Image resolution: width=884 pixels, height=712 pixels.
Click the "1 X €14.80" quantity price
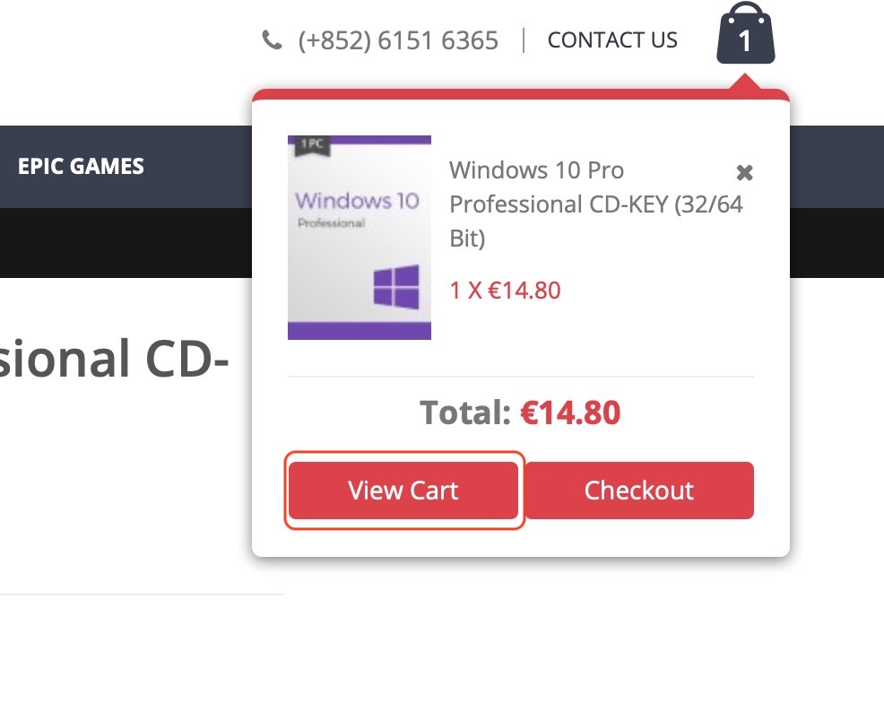[505, 291]
